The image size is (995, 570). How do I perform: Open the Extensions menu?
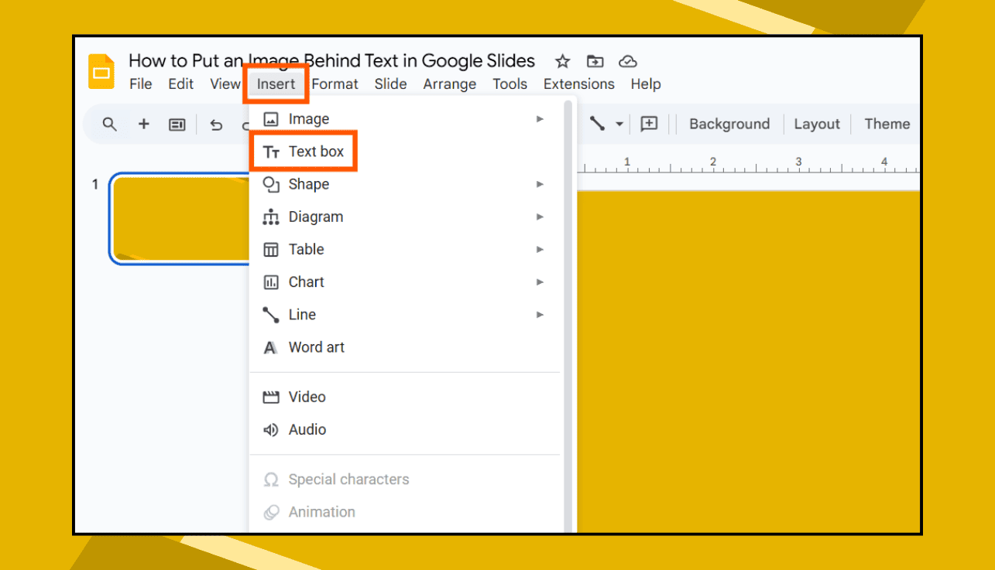(578, 84)
